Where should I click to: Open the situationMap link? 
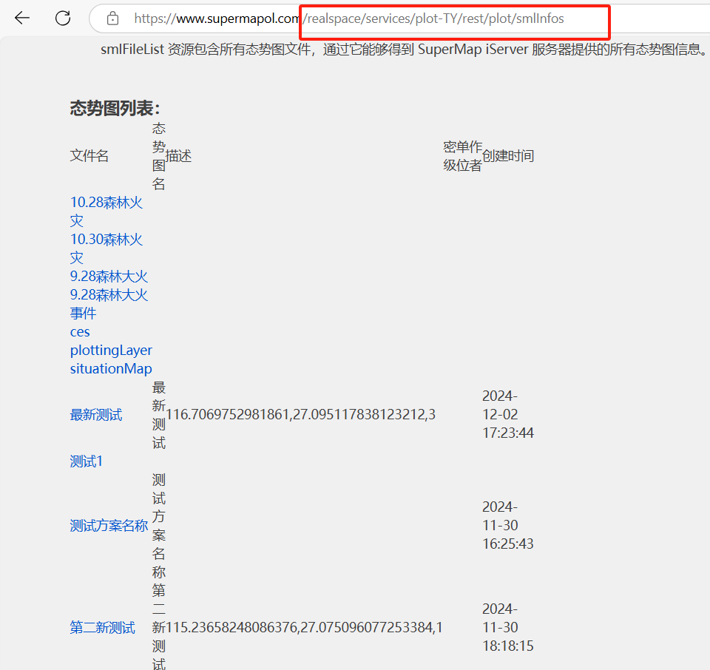[111, 368]
